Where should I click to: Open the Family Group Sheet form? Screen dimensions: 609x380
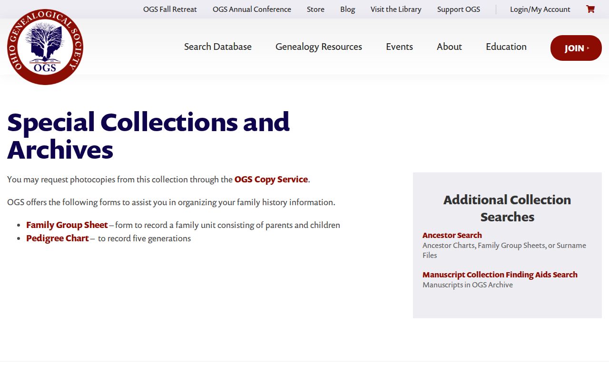(67, 225)
